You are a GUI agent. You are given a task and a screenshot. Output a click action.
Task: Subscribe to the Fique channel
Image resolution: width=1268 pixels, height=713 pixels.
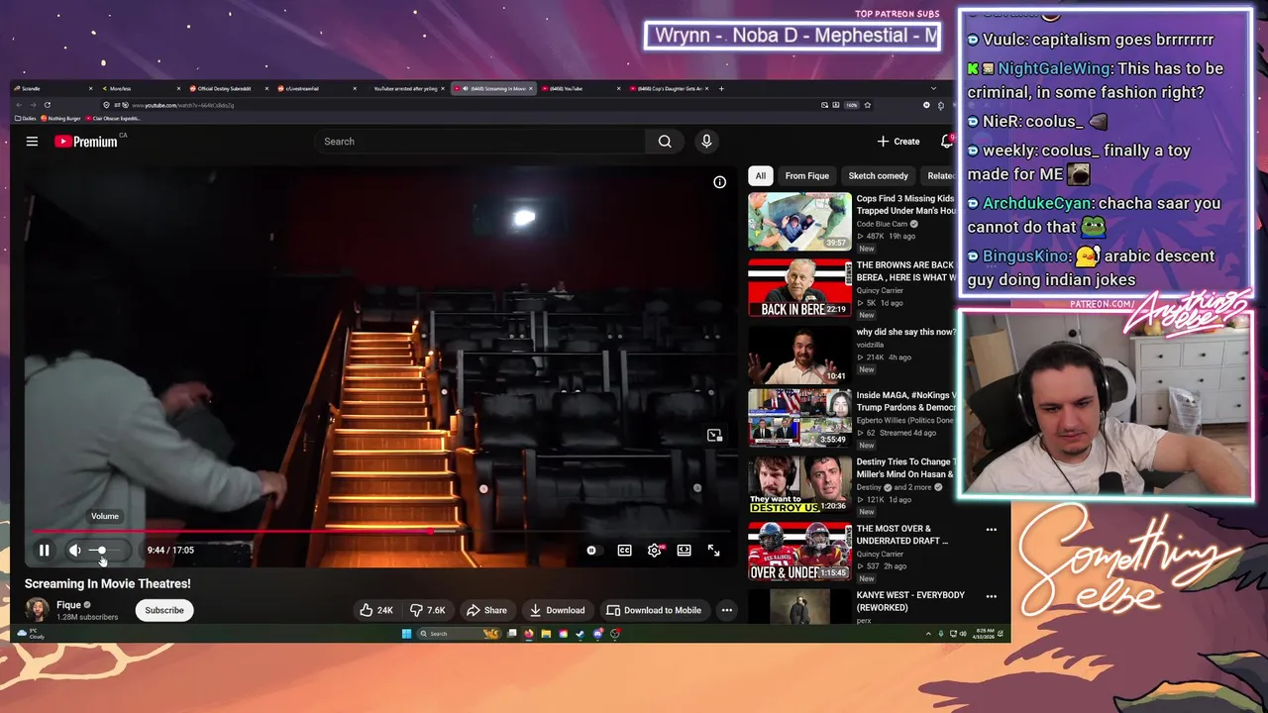[164, 610]
